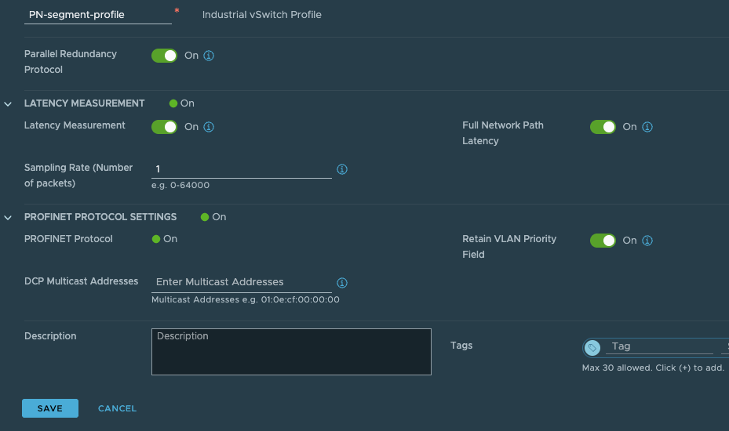729x431 pixels.
Task: Click info icon for Full Network Path Latency
Action: point(648,127)
